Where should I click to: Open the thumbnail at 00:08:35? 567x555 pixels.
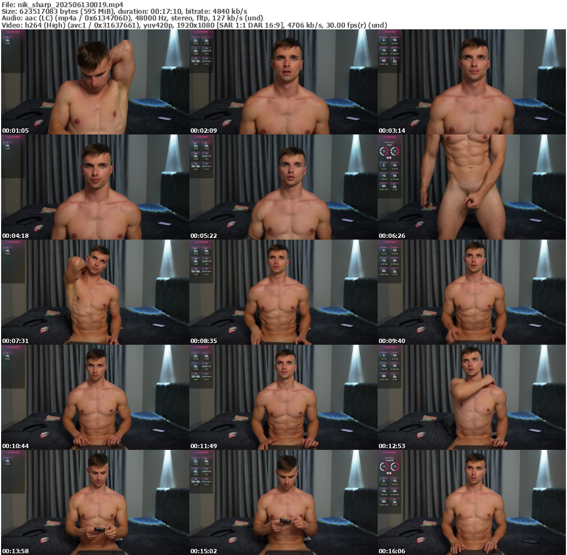(x=283, y=292)
